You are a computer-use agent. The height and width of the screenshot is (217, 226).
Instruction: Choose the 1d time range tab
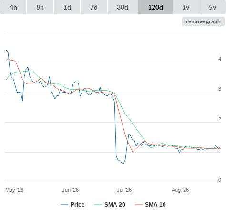[x=67, y=7]
